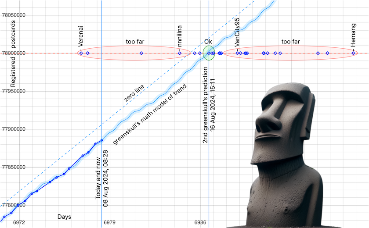369x228 pixels.
Task: Select the 6979 x-axis tick label
Action: [x=110, y=223]
